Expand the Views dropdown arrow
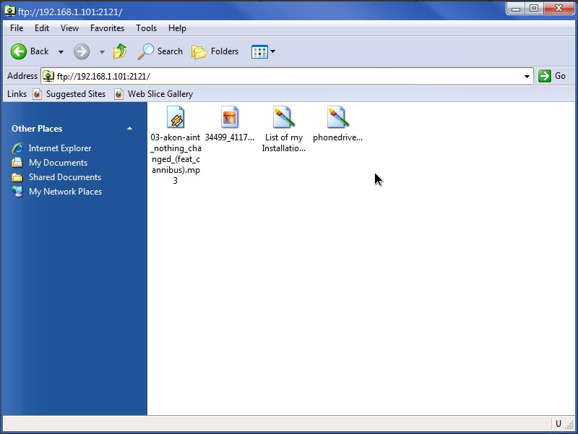Screen dimensions: 578x434 coord(273,51)
